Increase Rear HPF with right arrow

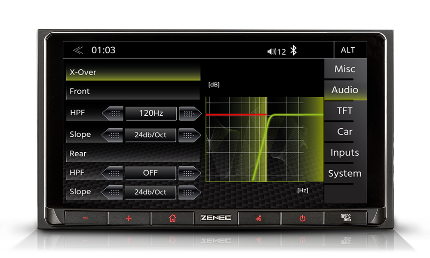[190, 173]
